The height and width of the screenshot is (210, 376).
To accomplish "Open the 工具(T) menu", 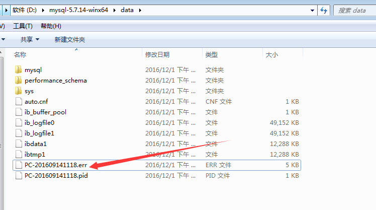I will (23, 26).
